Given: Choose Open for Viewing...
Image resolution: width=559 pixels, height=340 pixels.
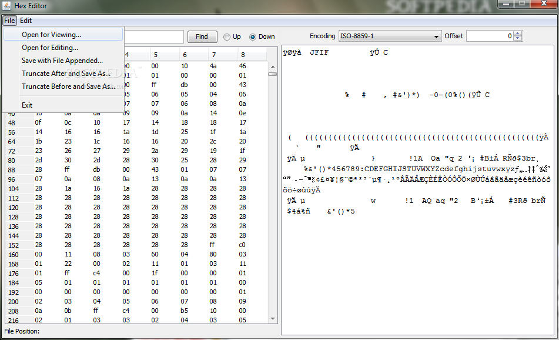Looking at the screenshot, I should (63, 35).
